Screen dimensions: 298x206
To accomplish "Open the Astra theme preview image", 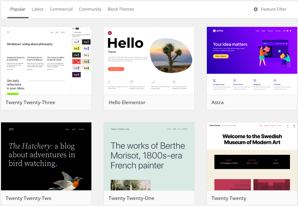I will [252, 61].
